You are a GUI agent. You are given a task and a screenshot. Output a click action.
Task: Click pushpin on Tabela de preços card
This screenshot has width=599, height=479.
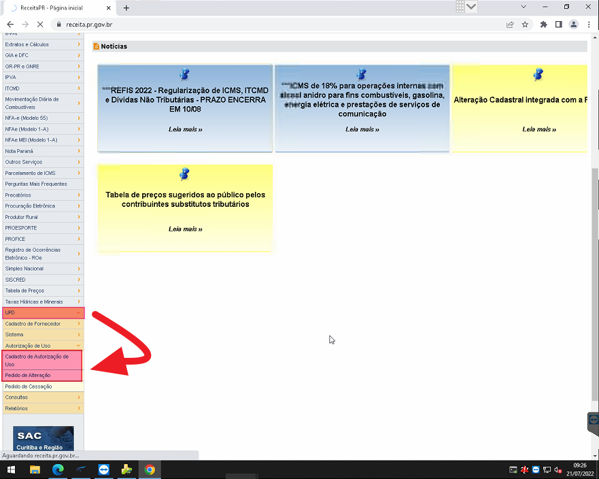tap(185, 174)
